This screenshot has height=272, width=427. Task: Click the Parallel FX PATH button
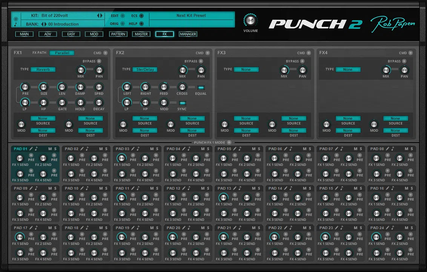[61, 53]
